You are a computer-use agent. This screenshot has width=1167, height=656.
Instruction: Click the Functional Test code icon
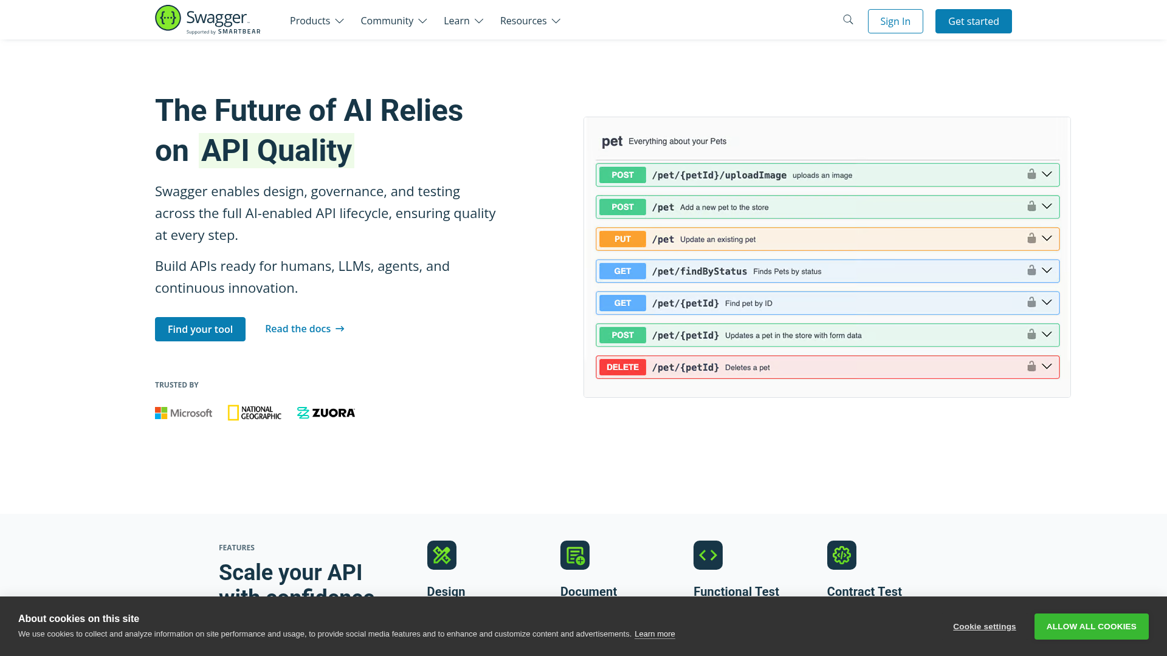pyautogui.click(x=707, y=555)
